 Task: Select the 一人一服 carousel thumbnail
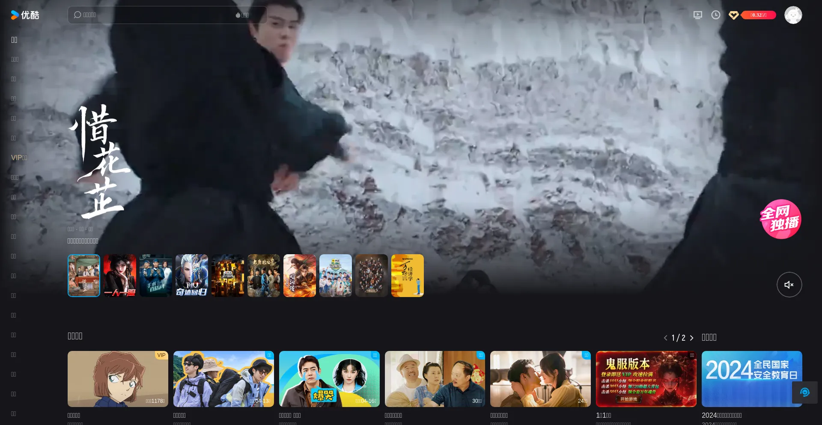[x=120, y=276]
